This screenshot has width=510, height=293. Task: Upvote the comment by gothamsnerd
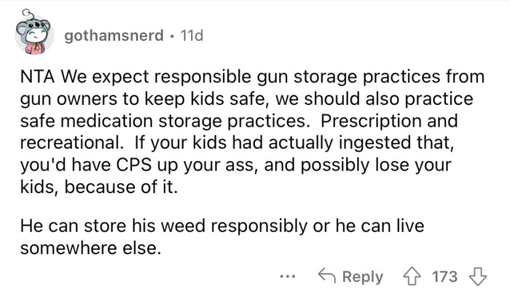[414, 276]
